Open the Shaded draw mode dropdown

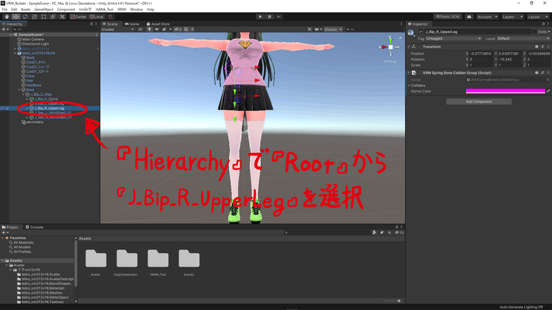(117, 30)
